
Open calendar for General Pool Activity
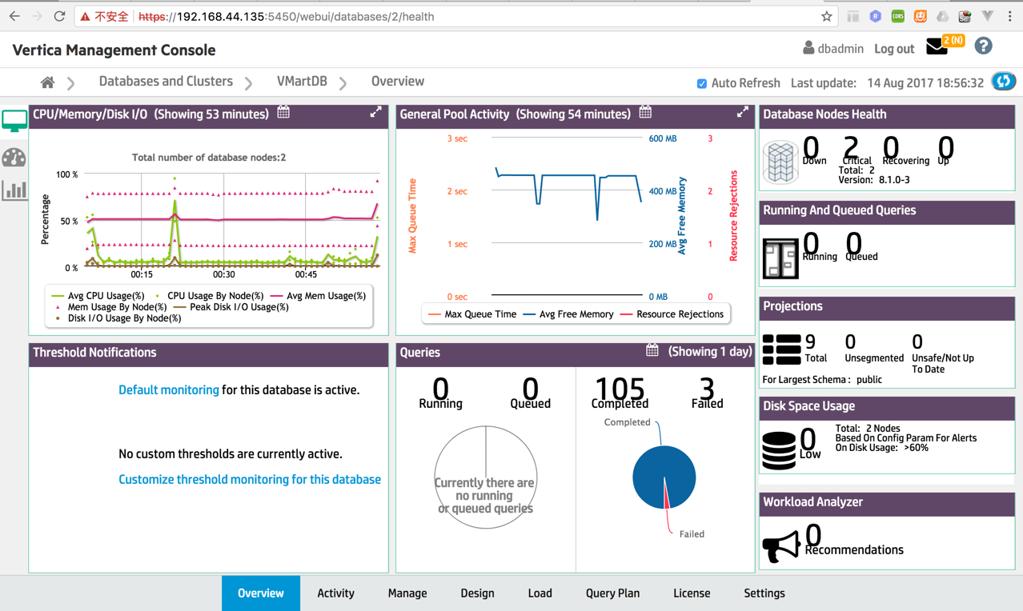645,113
